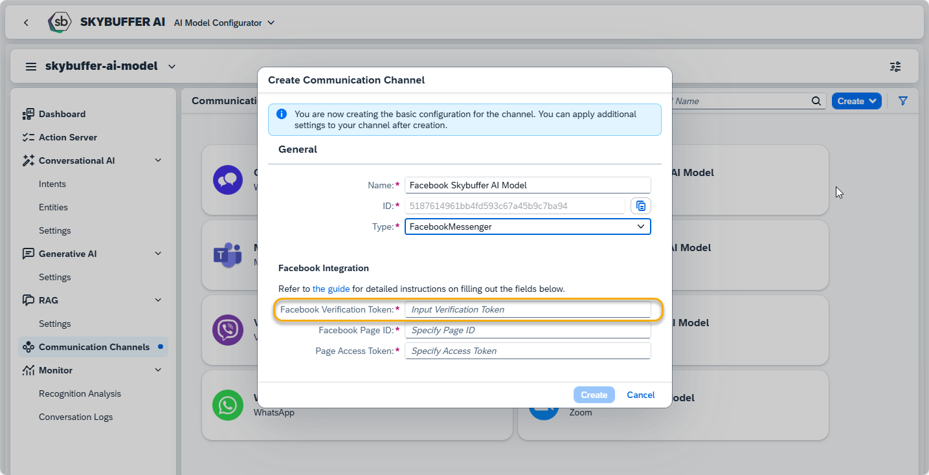Click the purple chat bubble channel icon

pos(228,179)
